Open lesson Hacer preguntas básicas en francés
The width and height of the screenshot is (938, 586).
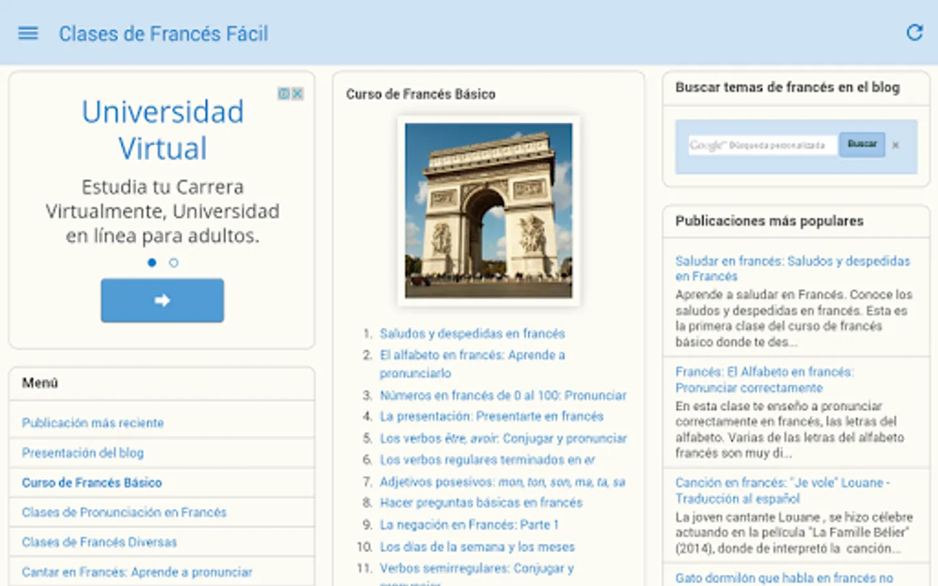pos(481,503)
